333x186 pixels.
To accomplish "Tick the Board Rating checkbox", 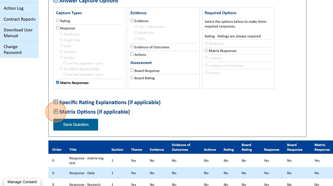I will pos(132,78).
